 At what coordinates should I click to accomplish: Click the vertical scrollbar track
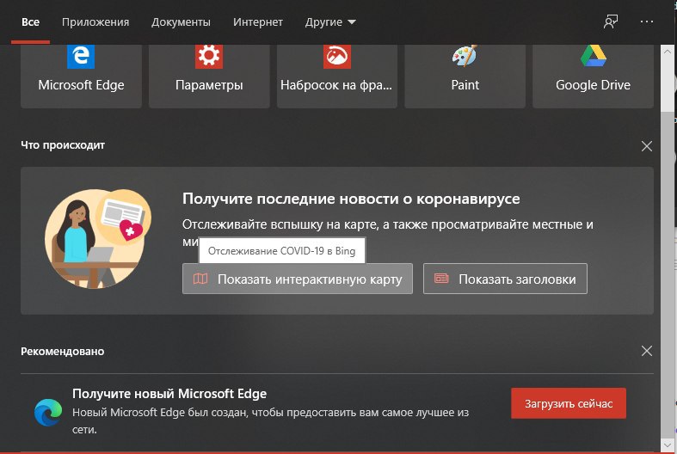pos(667,276)
